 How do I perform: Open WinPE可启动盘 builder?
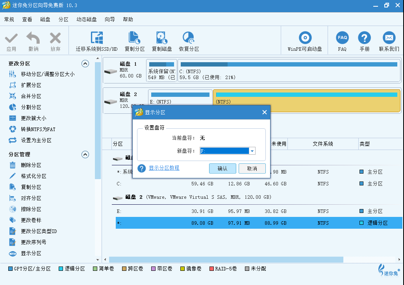304,39
